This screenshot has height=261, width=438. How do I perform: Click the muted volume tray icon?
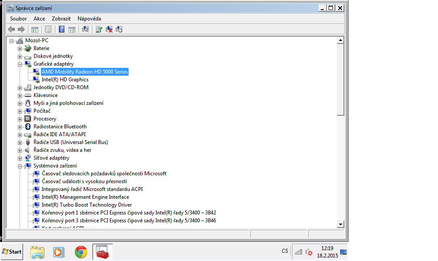point(309,252)
